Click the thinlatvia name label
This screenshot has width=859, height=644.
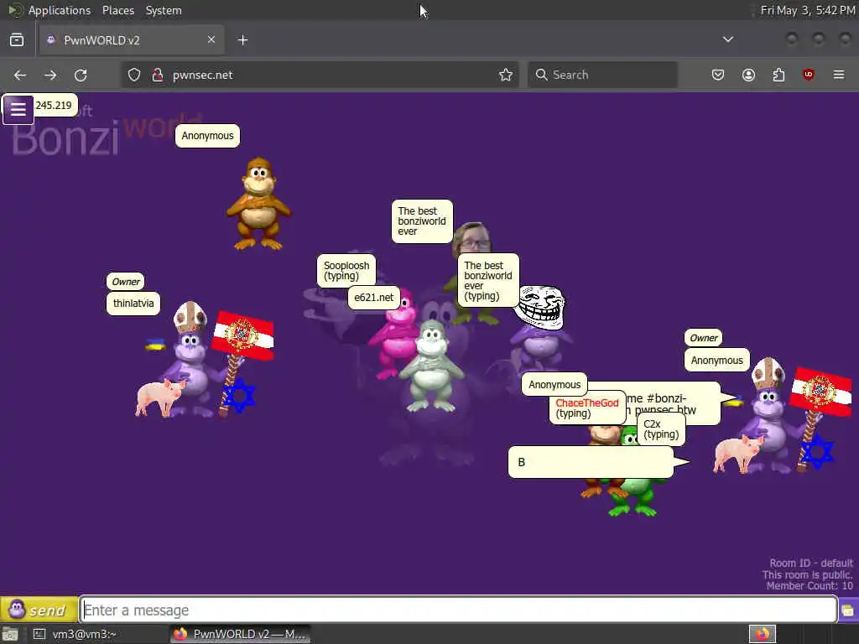(x=133, y=304)
